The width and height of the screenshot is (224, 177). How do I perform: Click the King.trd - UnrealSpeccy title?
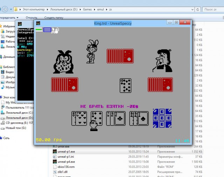coord(113,23)
